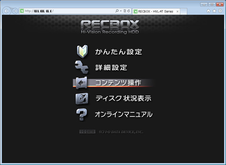The height and width of the screenshot is (165, 226).
Task: Select the highlighted コンテンツ操作 entry
Action: (x=114, y=83)
